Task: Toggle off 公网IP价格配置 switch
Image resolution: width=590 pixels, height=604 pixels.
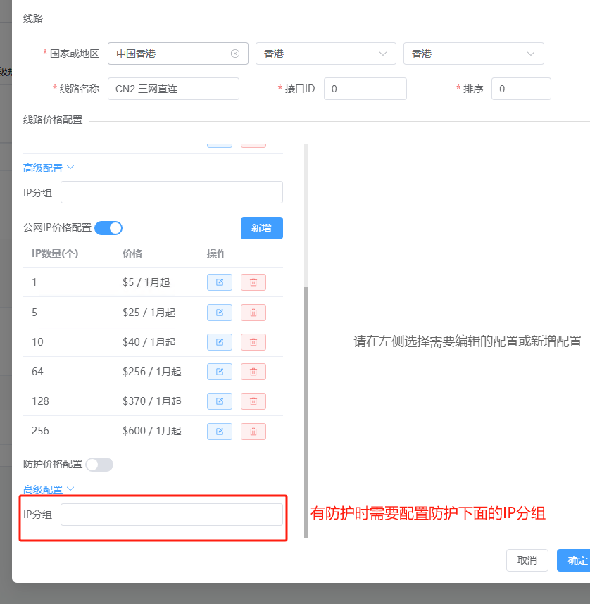Action: click(108, 228)
